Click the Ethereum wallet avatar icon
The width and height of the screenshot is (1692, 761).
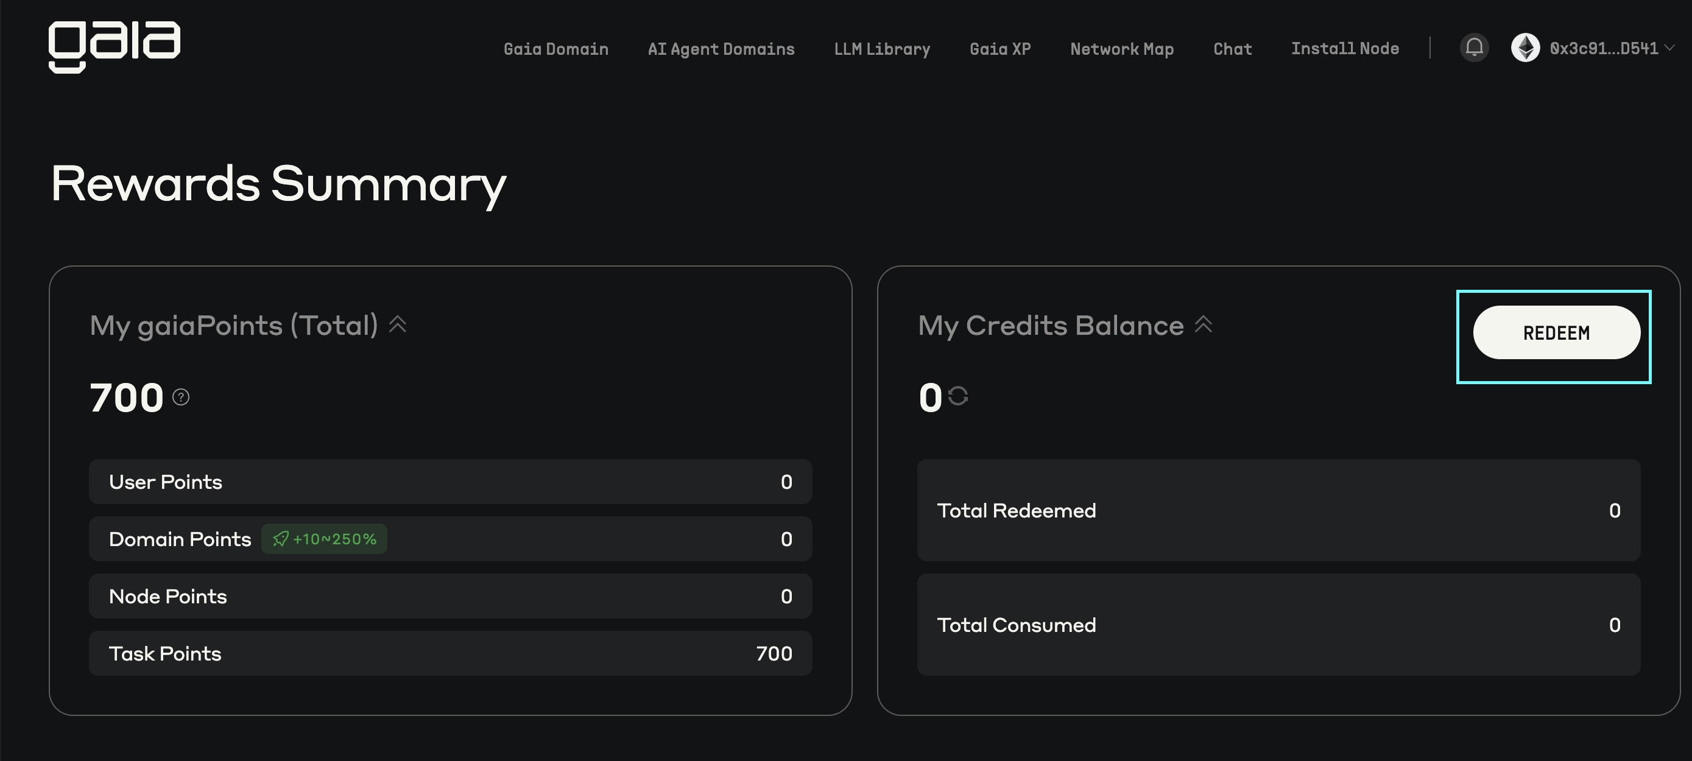point(1525,48)
